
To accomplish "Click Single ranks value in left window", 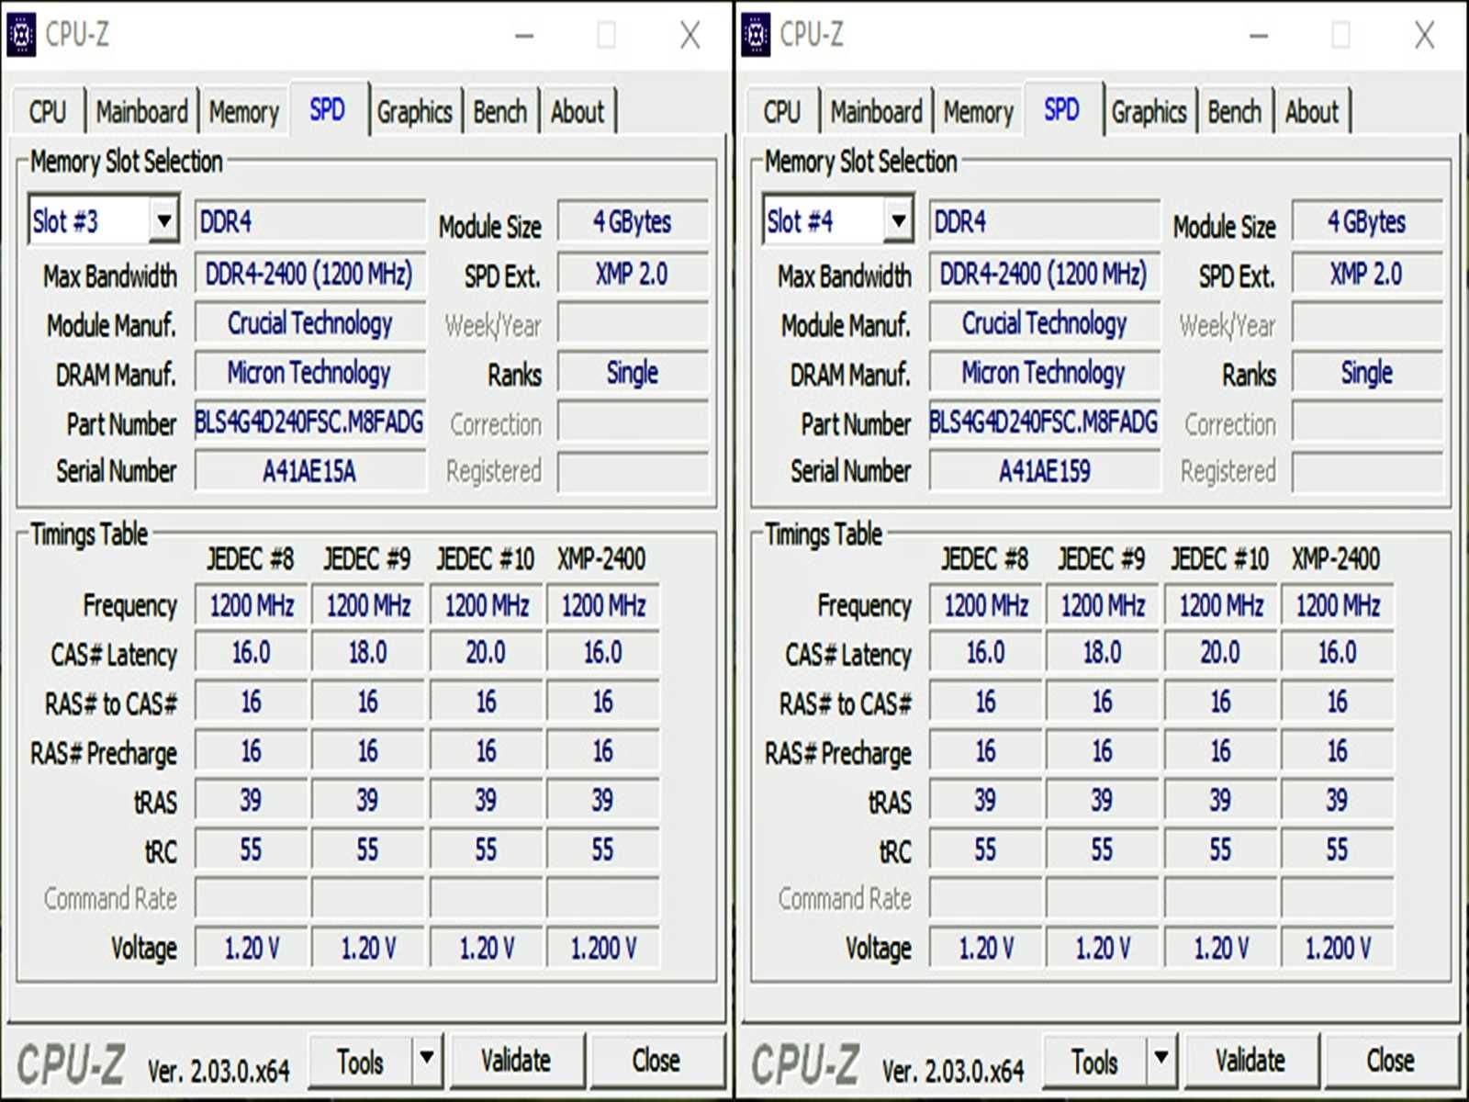I will pos(633,373).
